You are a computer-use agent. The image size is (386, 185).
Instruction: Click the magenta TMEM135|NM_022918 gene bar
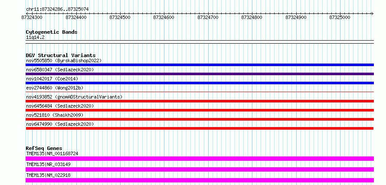coord(200,180)
